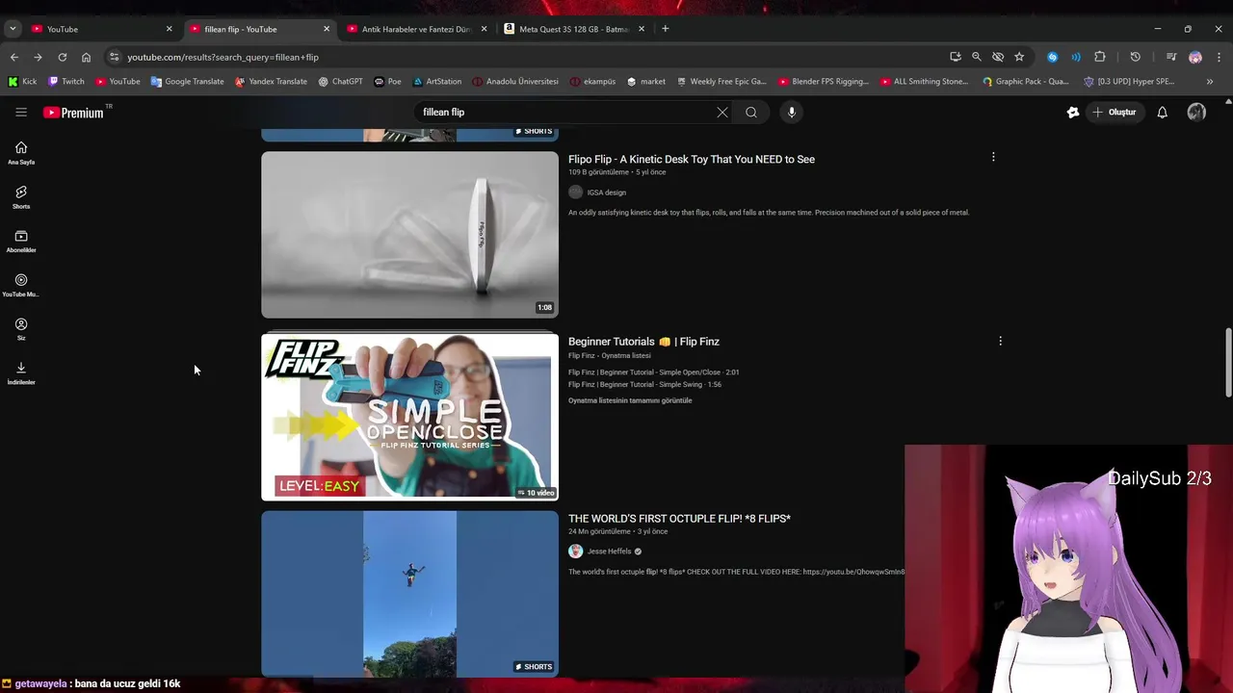
Task: Open Jesse Heffels channel link
Action: (x=610, y=552)
